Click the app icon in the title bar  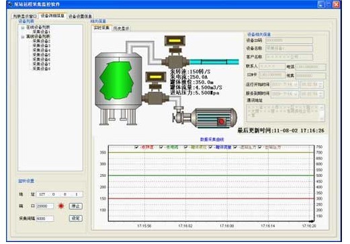[x=10, y=4]
